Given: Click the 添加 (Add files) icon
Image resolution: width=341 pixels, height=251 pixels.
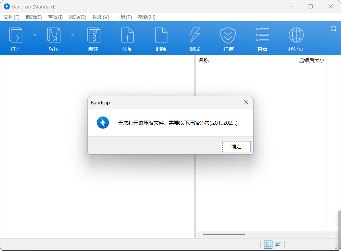Looking at the screenshot, I should (x=127, y=38).
